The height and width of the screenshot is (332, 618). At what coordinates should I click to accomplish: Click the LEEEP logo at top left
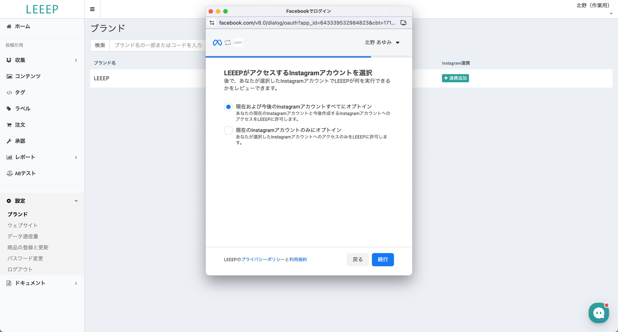pyautogui.click(x=42, y=9)
